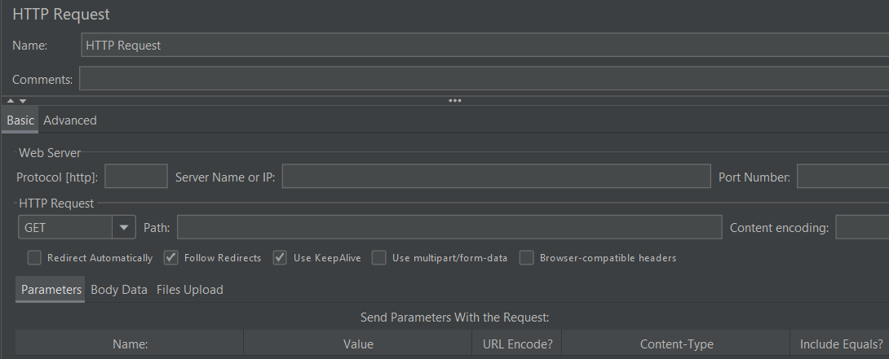
Task: Enable Use multipart/form-data option
Action: click(379, 258)
